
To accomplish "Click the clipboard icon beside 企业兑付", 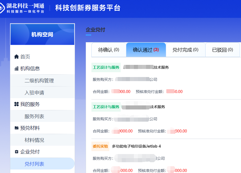I will tap(16, 152).
